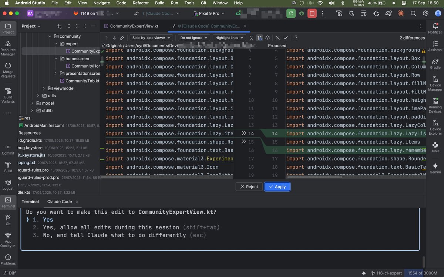Open IDE settings gear in toolbar
444x277 pixels.
pyautogui.click(x=426, y=13)
